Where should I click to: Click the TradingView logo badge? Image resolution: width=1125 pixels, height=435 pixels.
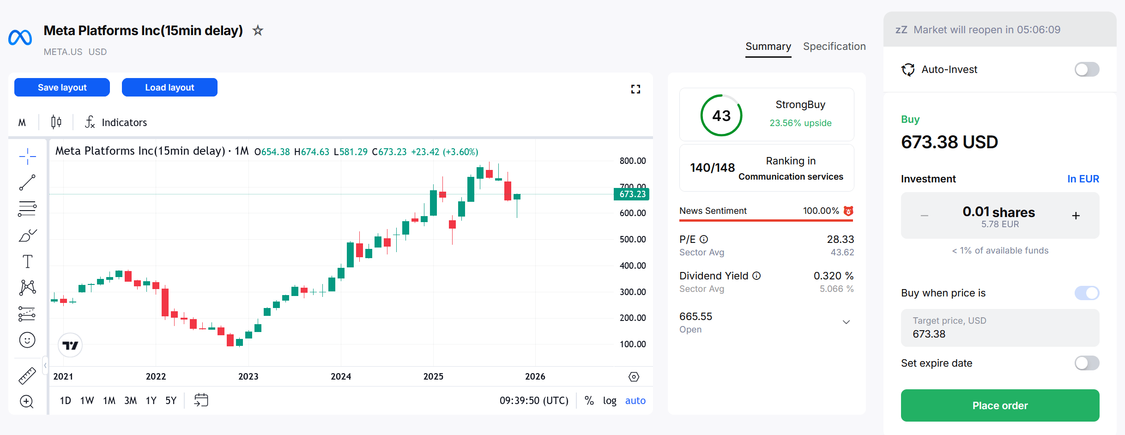pos(70,345)
